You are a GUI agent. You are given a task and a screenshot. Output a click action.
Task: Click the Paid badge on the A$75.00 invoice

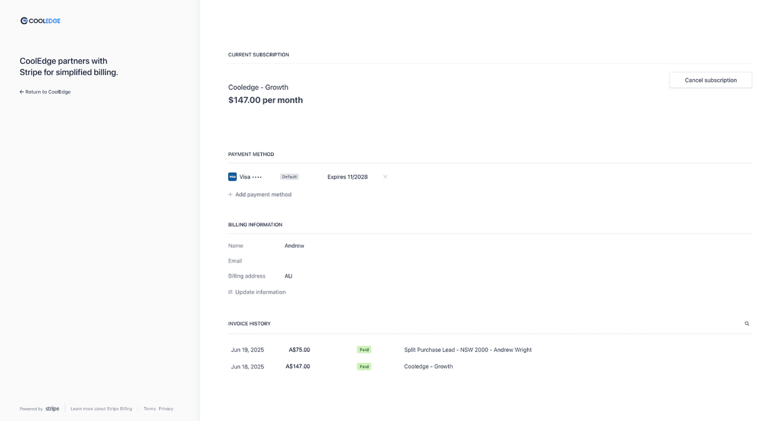364,349
